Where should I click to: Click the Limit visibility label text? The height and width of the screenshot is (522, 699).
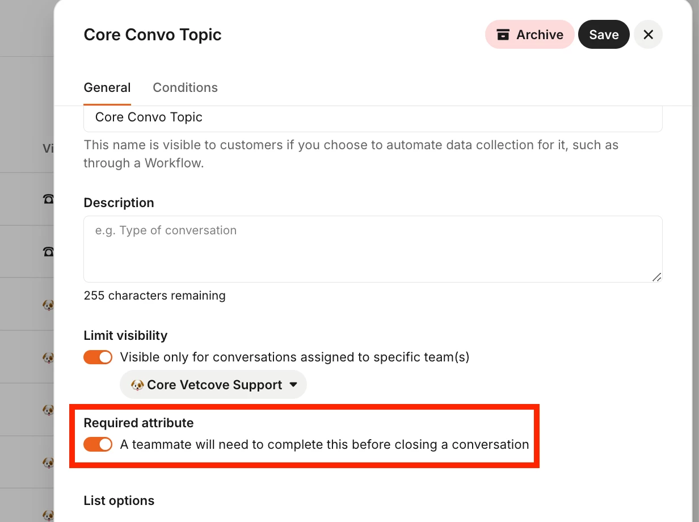(x=125, y=335)
